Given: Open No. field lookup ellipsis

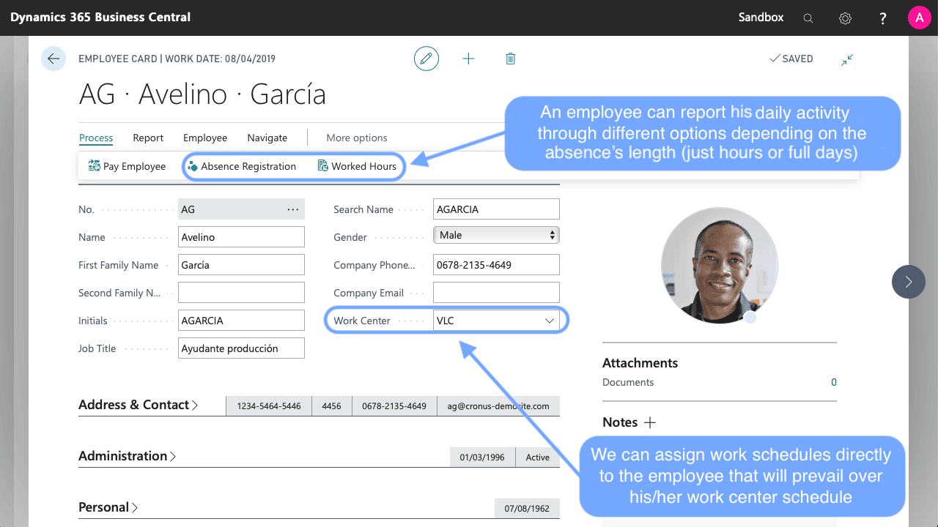Looking at the screenshot, I should 293,209.
